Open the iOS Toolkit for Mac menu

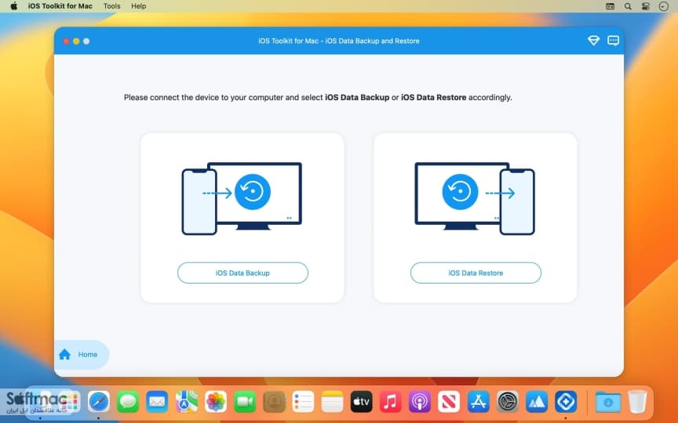[x=60, y=6]
